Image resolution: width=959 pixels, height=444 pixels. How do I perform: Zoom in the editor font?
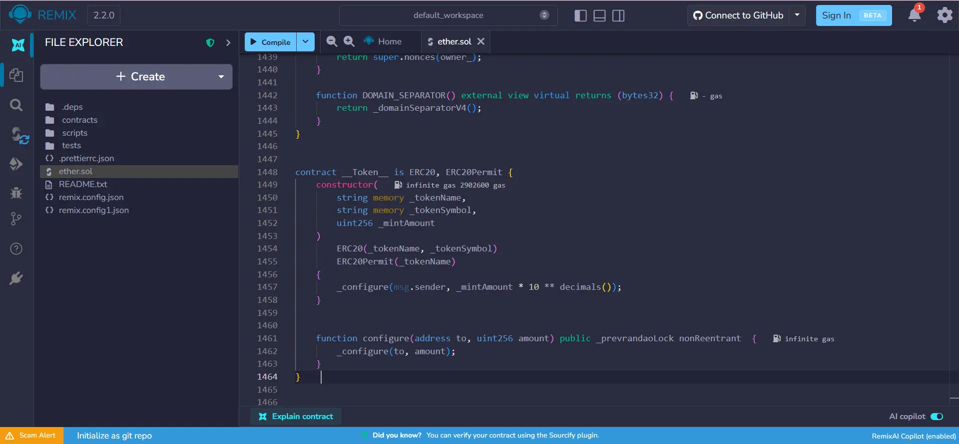point(349,41)
